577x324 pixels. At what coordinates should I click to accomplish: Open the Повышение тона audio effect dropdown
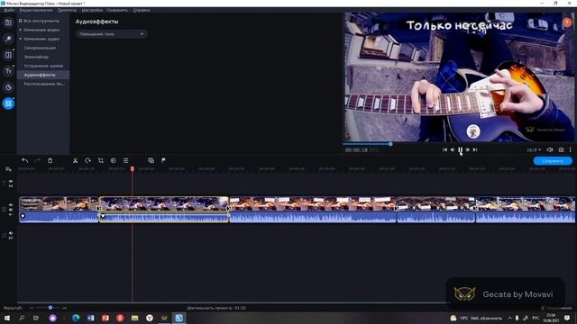click(112, 34)
